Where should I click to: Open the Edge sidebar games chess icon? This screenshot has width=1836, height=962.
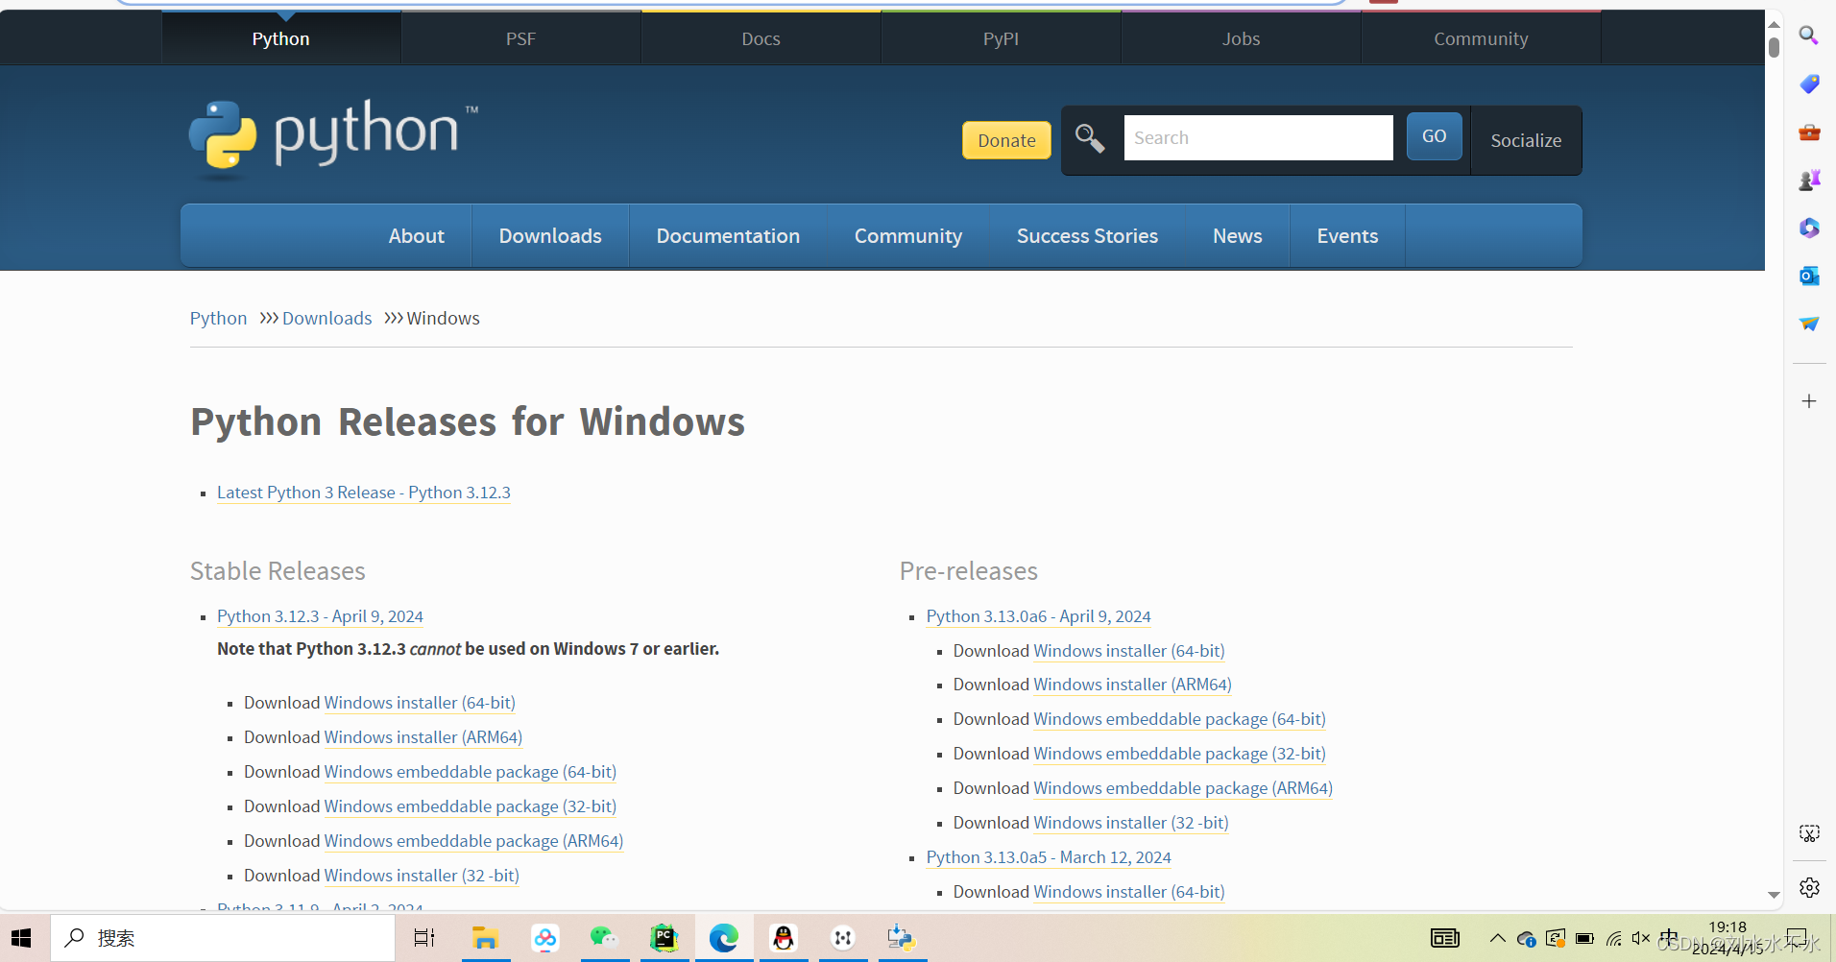(1809, 180)
